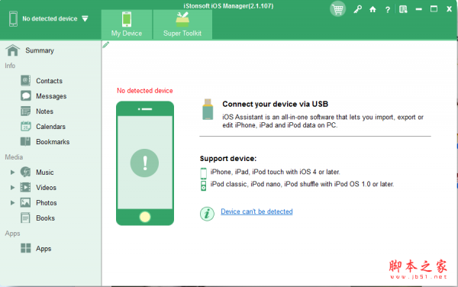Minimize the iOS Manager window
The height and width of the screenshot is (287, 458).
click(419, 9)
